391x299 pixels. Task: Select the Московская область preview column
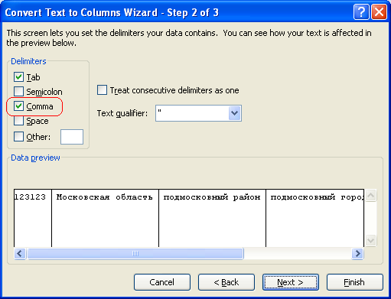click(105, 218)
